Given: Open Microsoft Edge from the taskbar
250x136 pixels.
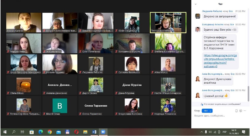Looking at the screenshot, I should [41, 132].
